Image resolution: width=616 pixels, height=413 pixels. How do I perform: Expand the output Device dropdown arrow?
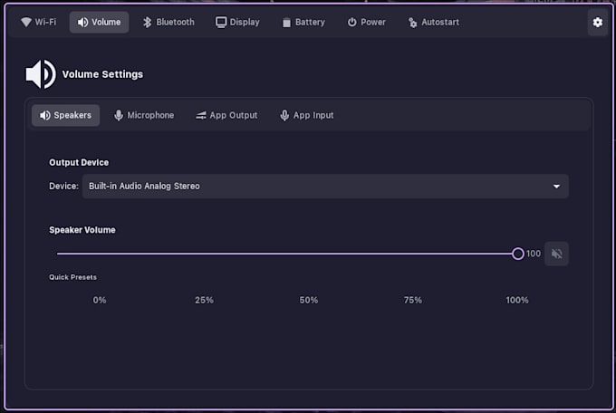click(x=556, y=187)
